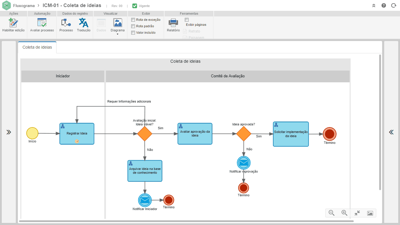Open the Relatório printer icon

click(x=173, y=23)
